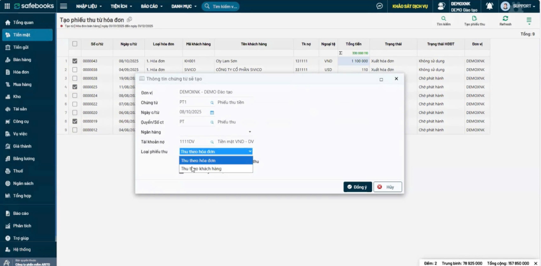Check the row for invoice 0000038
Image resolution: width=541 pixels, height=266 pixels.
(74, 70)
